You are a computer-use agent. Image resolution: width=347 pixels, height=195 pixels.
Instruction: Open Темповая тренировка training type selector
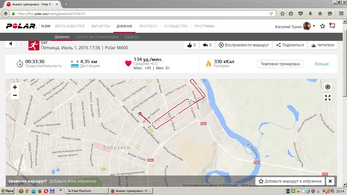coord(280,64)
